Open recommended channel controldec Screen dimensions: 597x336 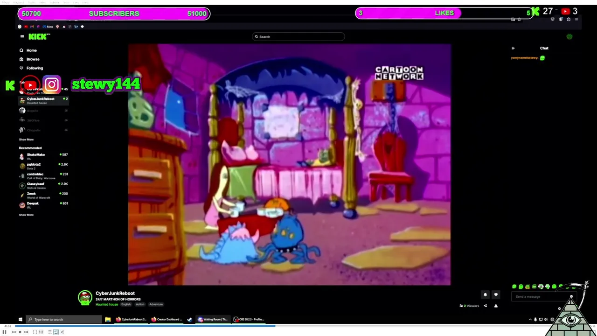(43, 175)
